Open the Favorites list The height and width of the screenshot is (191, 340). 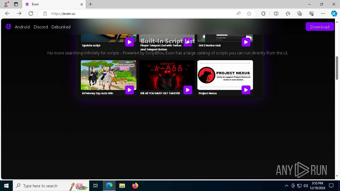(288, 14)
